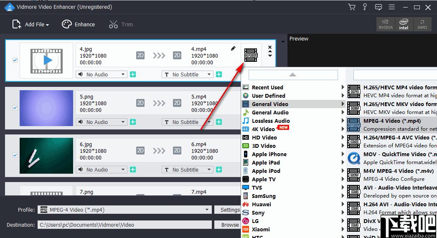Open the feedback chat icon
This screenshot has height=238, width=437.
click(378, 7)
